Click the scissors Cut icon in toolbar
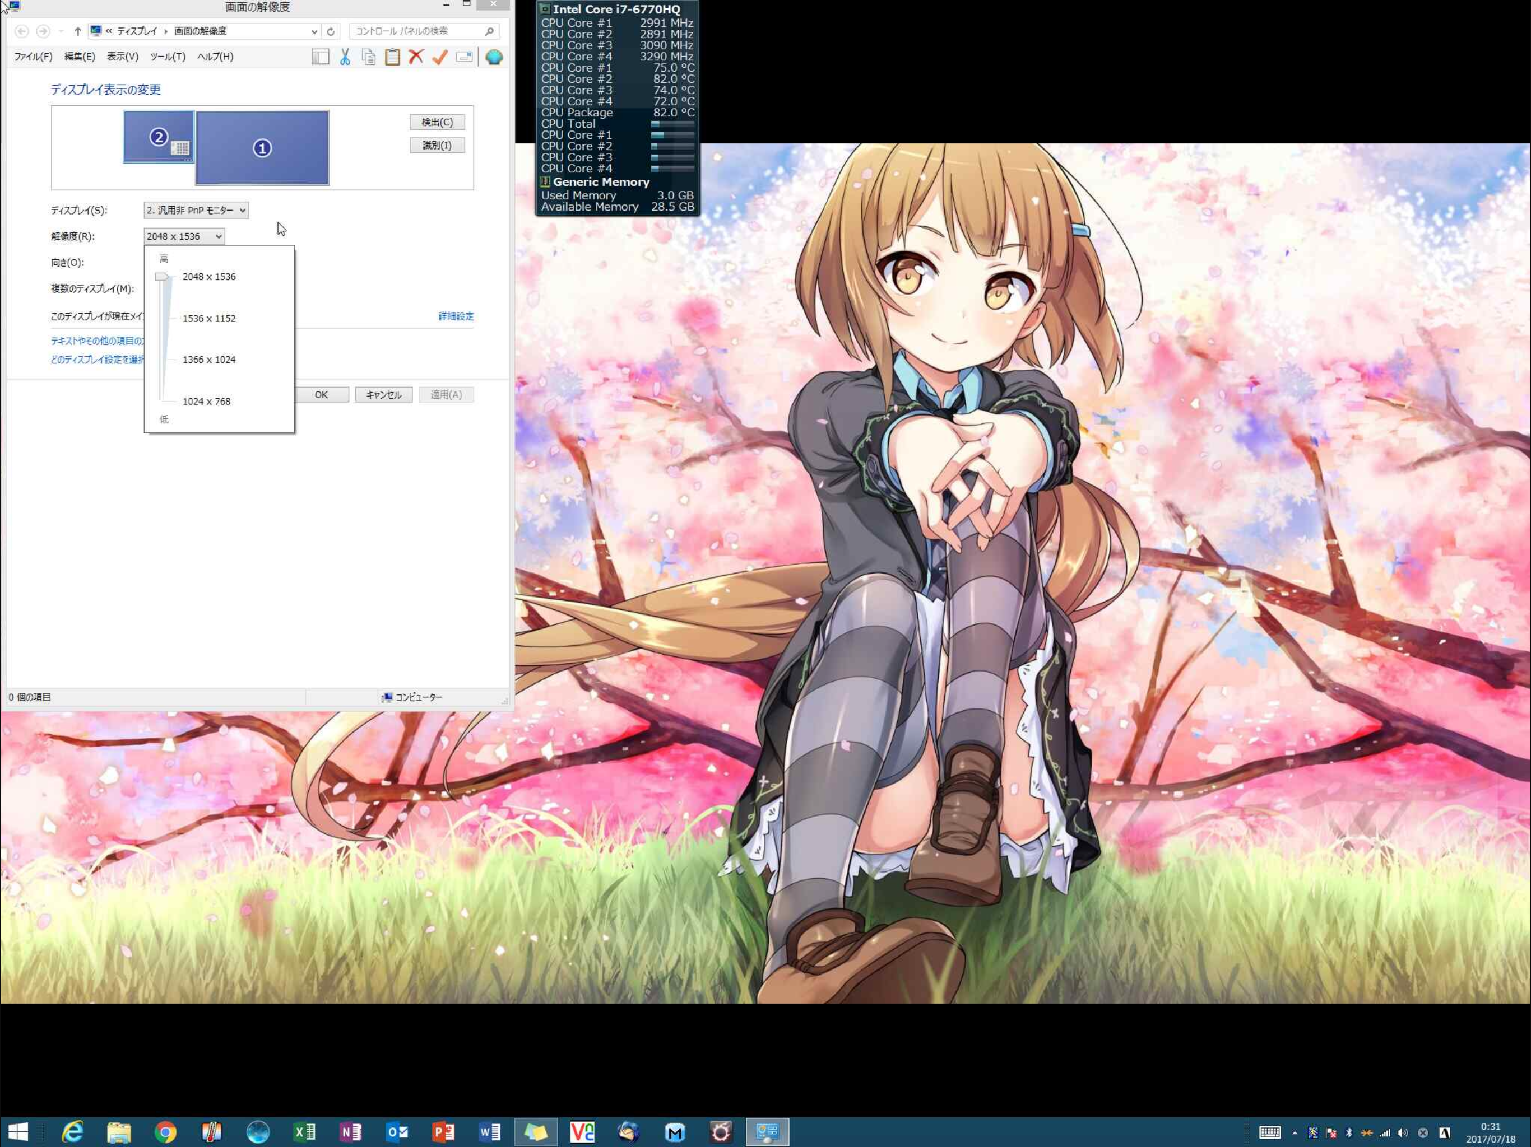 tap(345, 57)
